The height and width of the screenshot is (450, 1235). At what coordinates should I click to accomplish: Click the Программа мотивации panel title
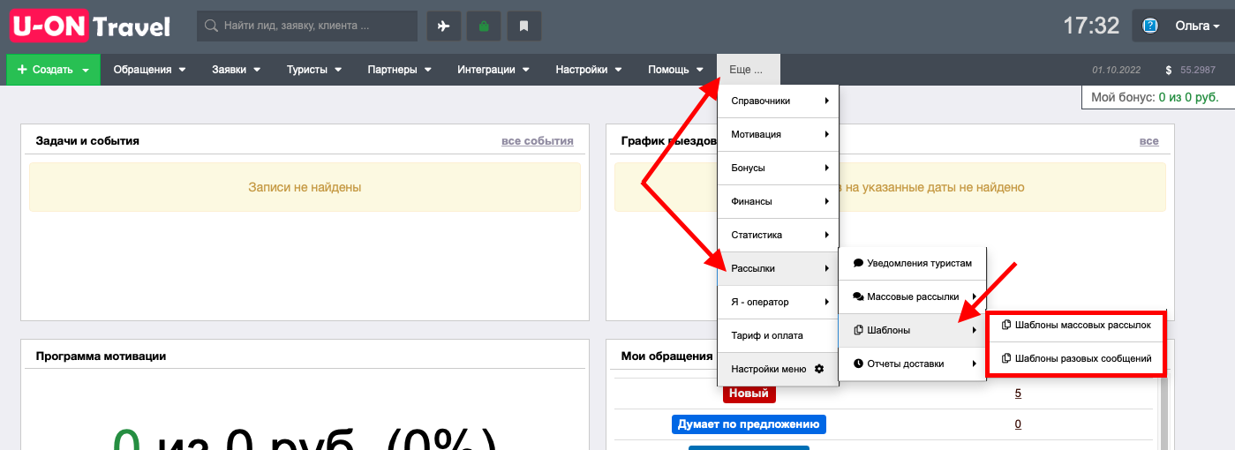(101, 356)
